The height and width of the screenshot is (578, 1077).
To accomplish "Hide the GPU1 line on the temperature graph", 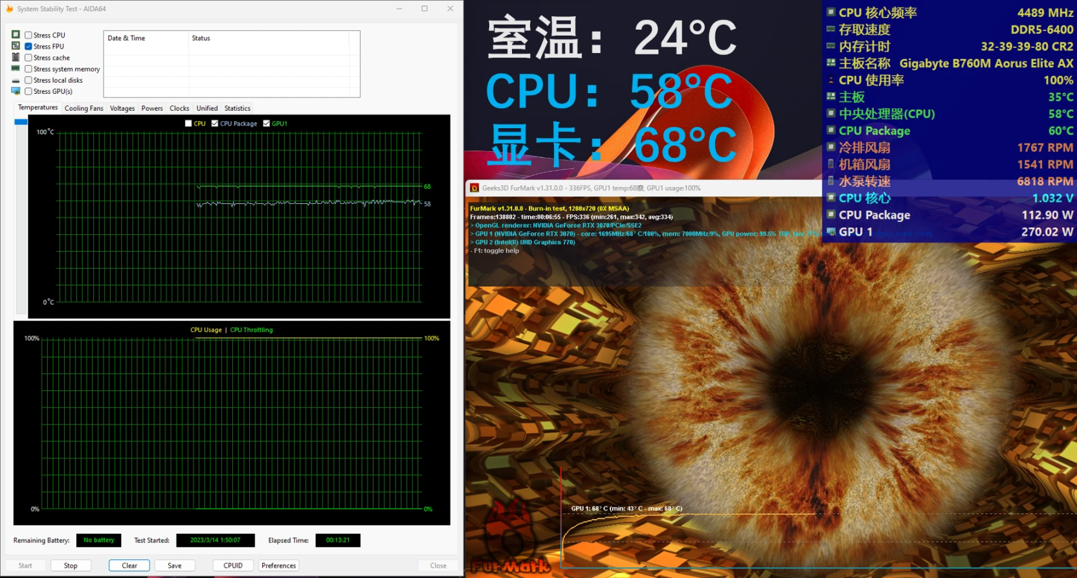I will (x=267, y=124).
